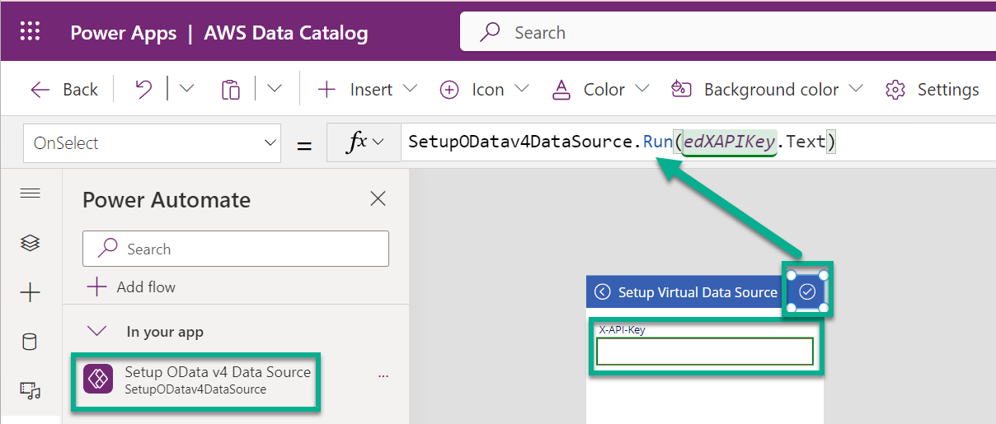996x424 pixels.
Task: Click the X-API-Key text input field
Action: click(705, 352)
